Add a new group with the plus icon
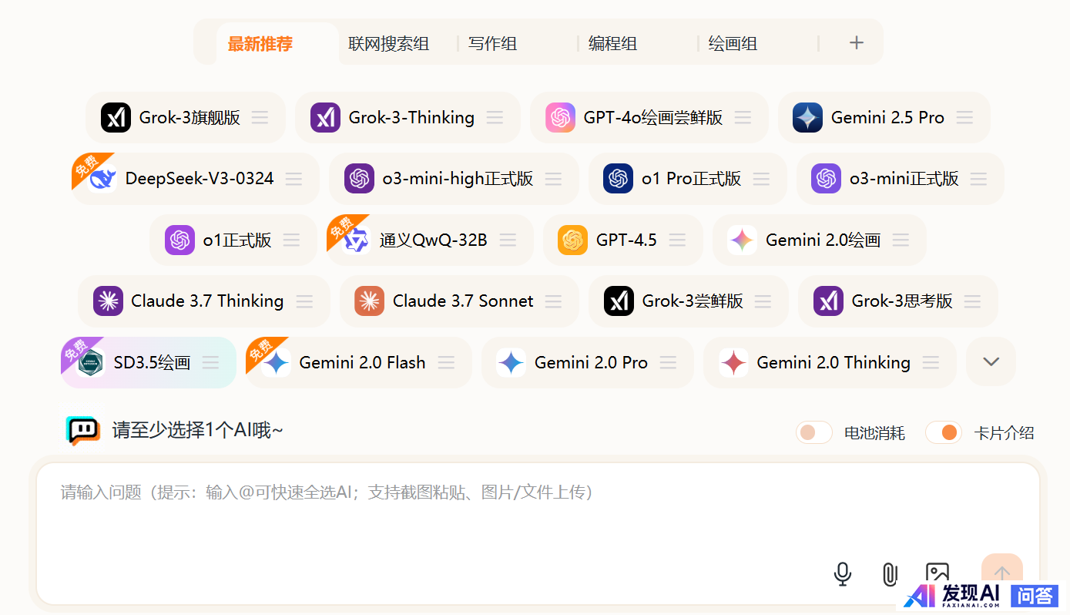Screen dimensions: 1070x615 (857, 42)
